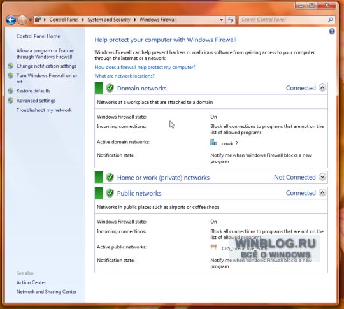Open Change notification settings
The height and width of the screenshot is (309, 344).
click(47, 66)
